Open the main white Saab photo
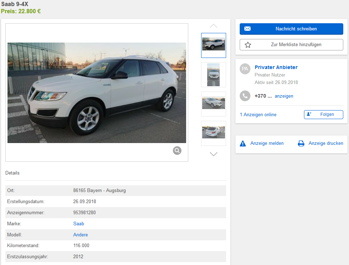 (97, 93)
